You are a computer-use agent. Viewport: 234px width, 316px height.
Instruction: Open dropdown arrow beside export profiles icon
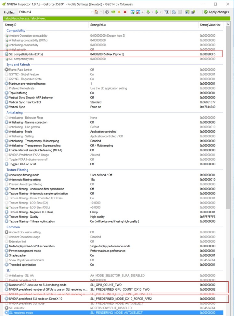[x=152, y=12]
